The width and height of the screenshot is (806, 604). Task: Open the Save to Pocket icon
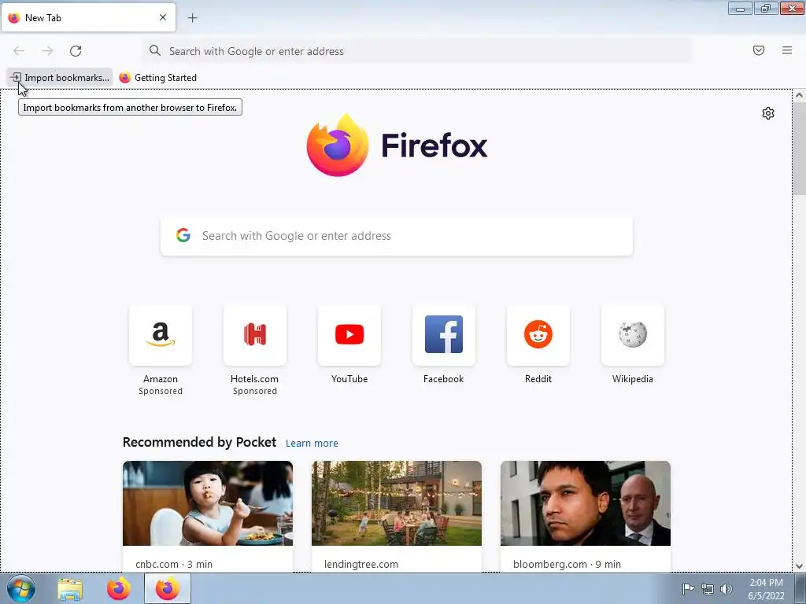759,50
